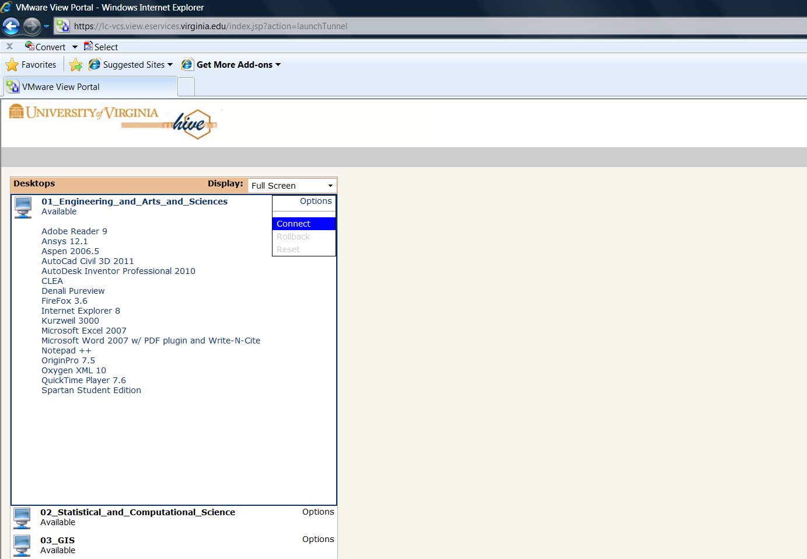Click the Back navigation arrow
The height and width of the screenshot is (559, 807).
(x=11, y=26)
